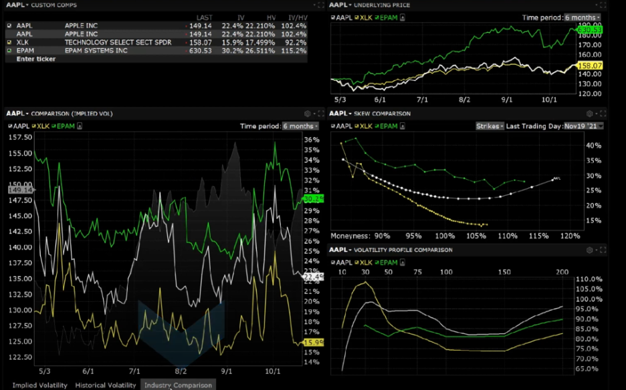Image resolution: width=626 pixels, height=390 pixels.
Task: Toggle the first AAPL row checkbox in Custom Comps
Action: [9, 25]
